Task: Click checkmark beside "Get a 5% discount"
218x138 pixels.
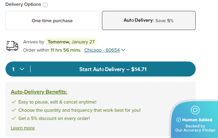Action: pos(14,118)
